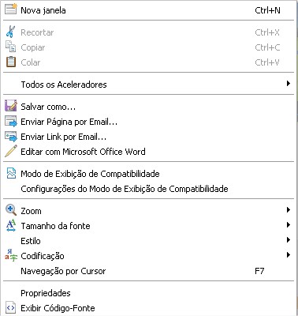
Task: Click the pencil icon for editing with Word
Action: tap(11, 151)
